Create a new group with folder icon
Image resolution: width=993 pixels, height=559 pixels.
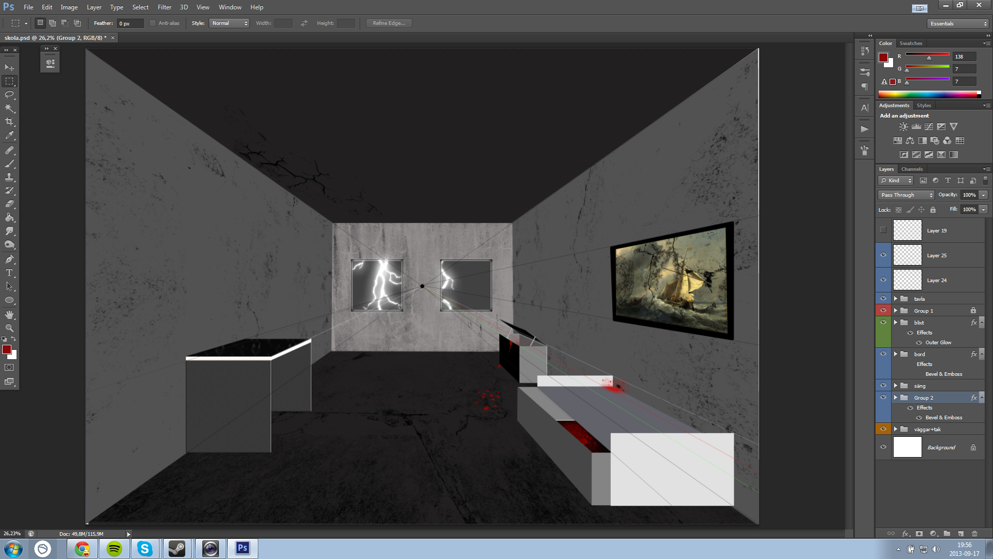pyautogui.click(x=946, y=534)
